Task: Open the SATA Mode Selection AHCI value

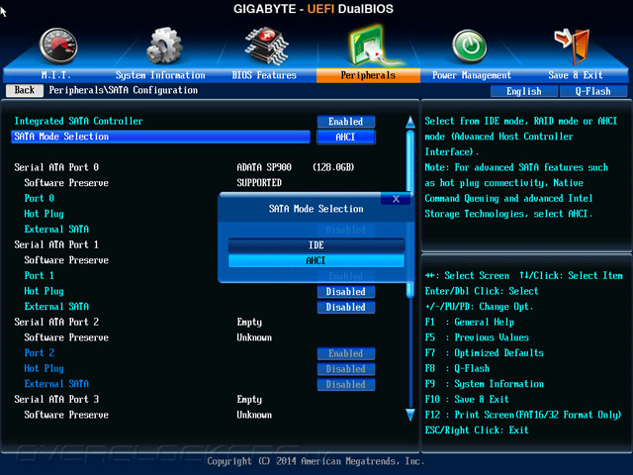Action: [346, 137]
